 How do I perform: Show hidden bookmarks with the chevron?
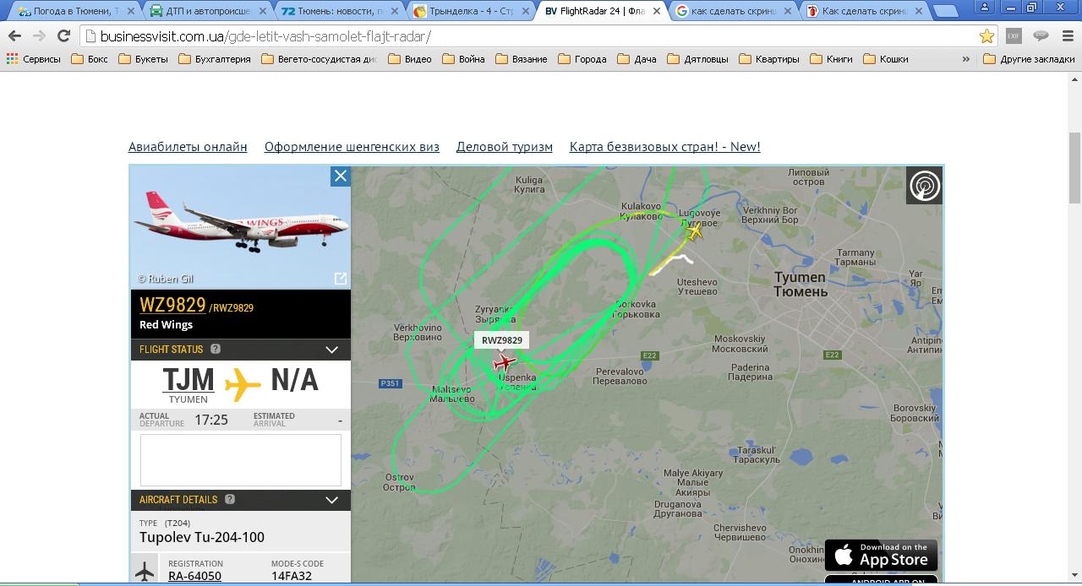[x=966, y=59]
